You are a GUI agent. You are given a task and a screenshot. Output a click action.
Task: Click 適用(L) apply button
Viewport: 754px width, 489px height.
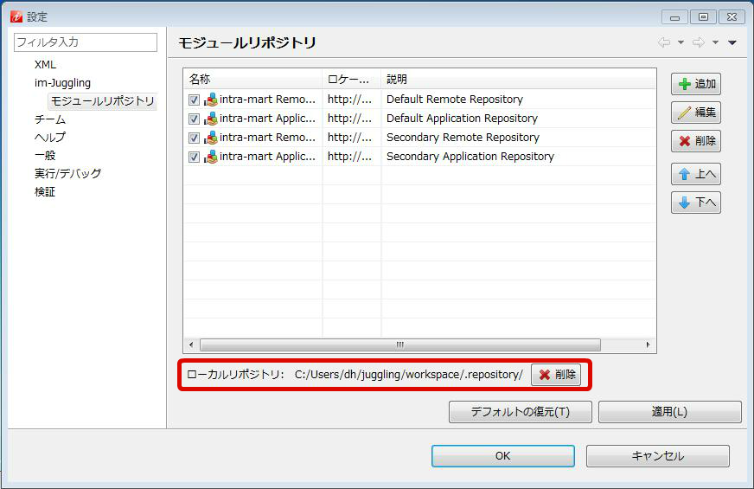pos(670,412)
